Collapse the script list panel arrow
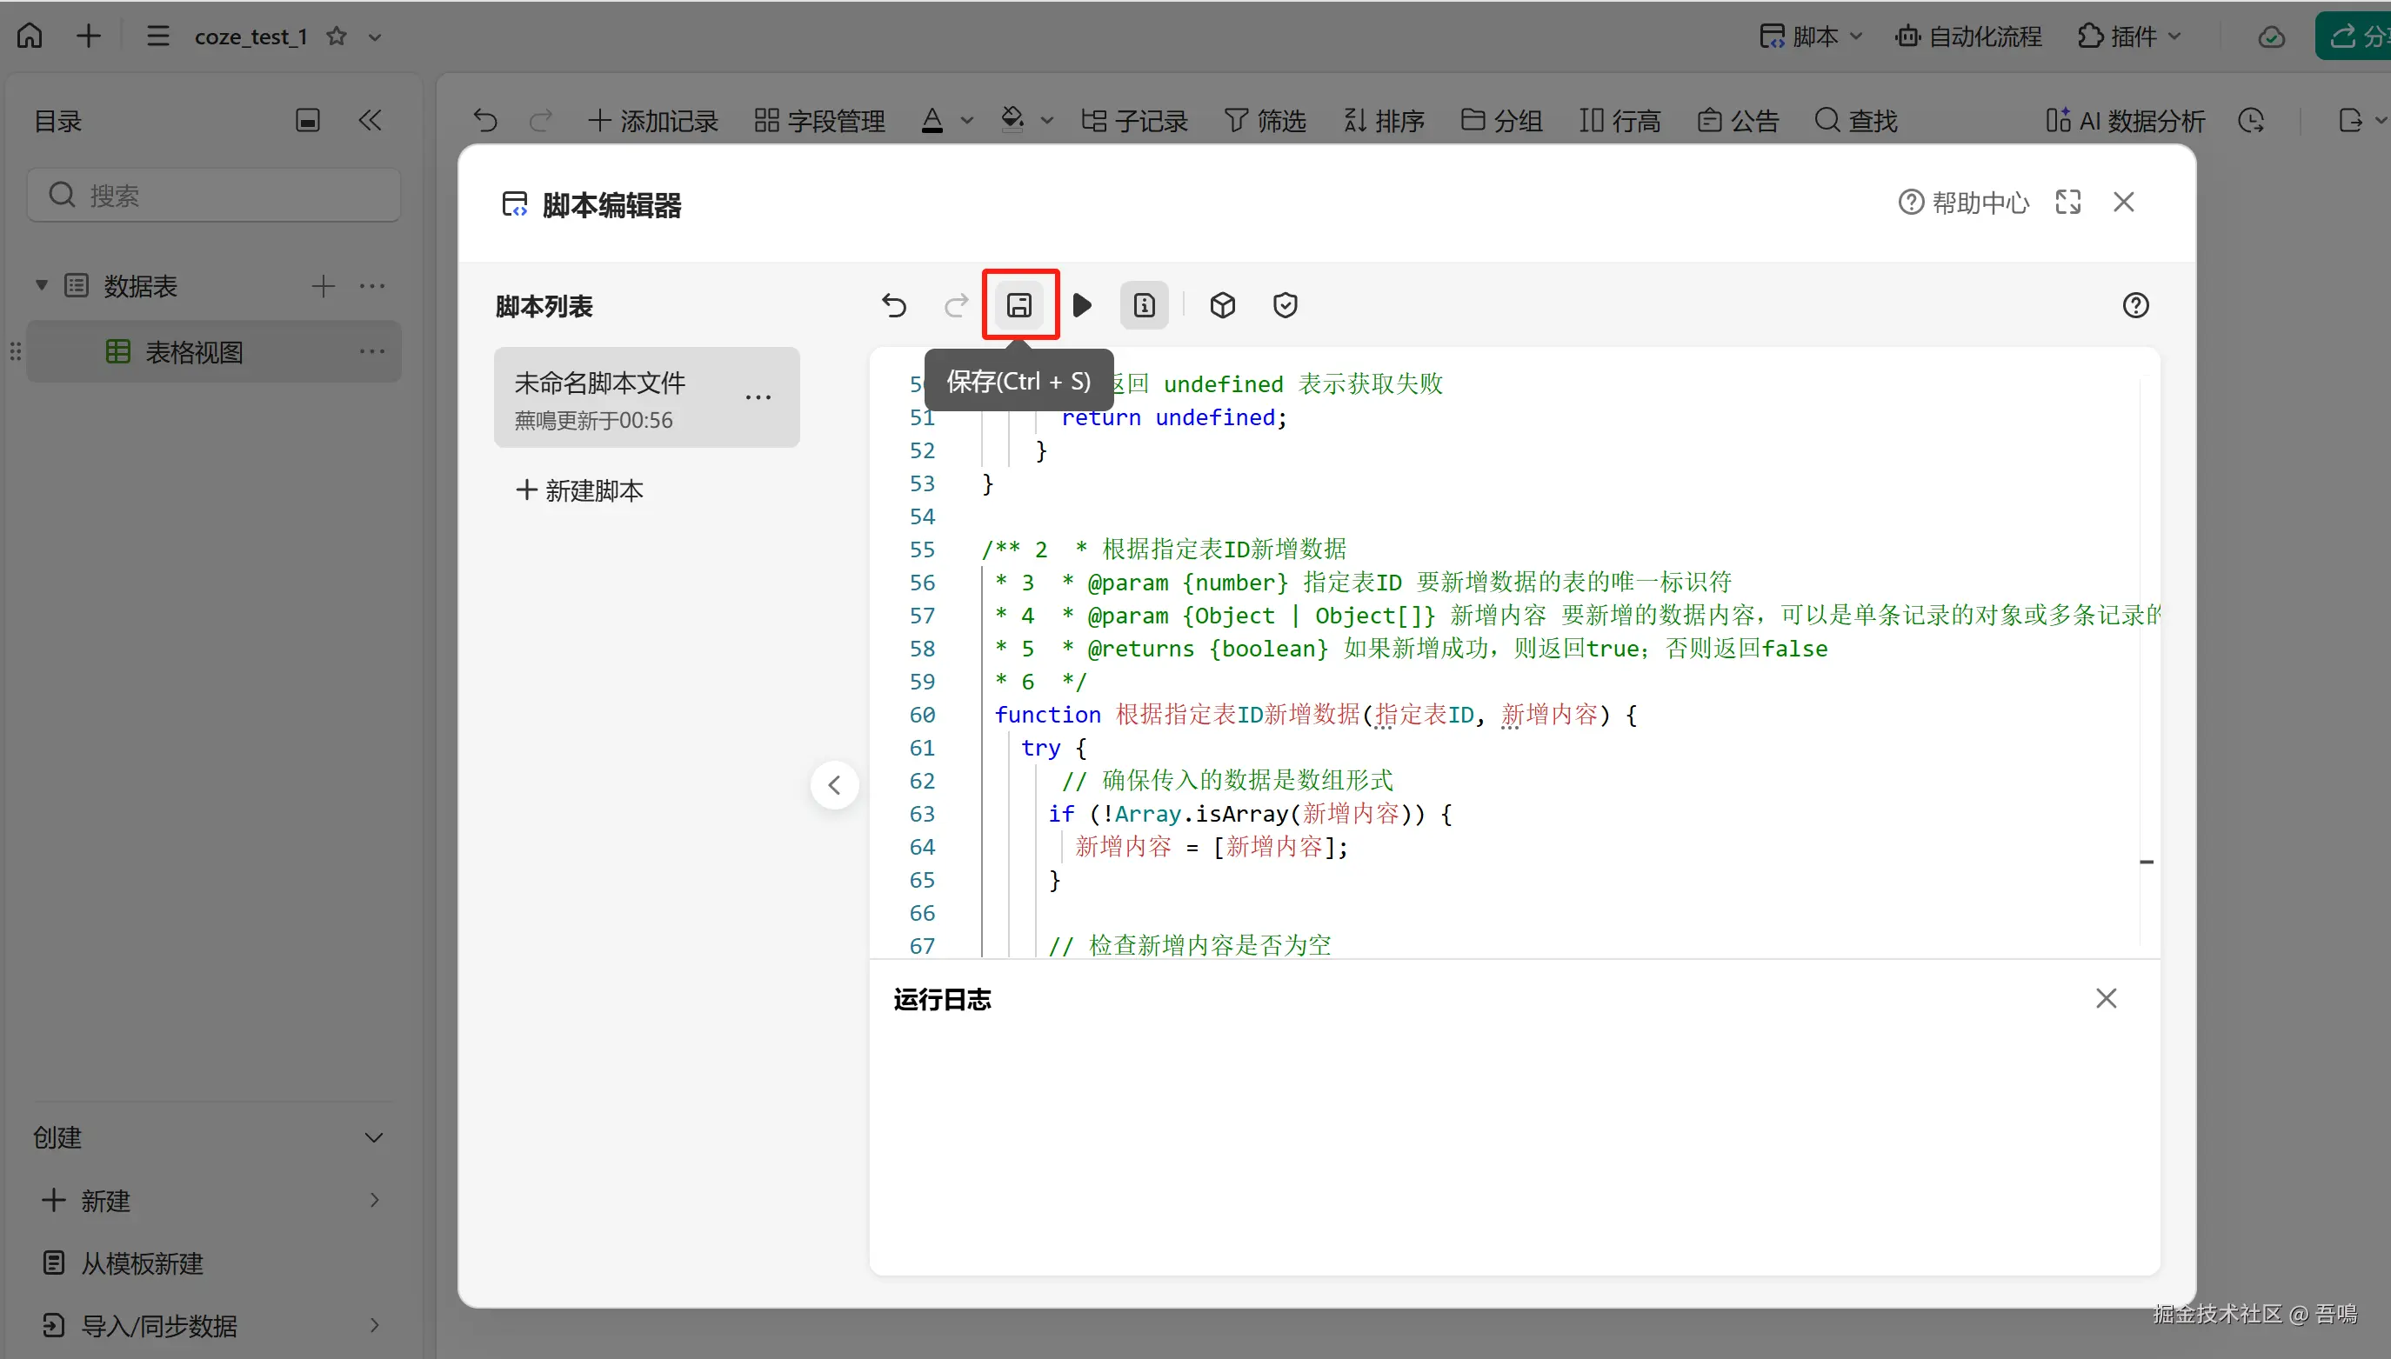This screenshot has width=2391, height=1359. [x=834, y=785]
